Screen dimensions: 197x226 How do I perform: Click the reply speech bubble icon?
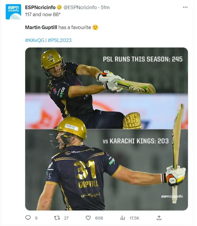pyautogui.click(x=28, y=218)
